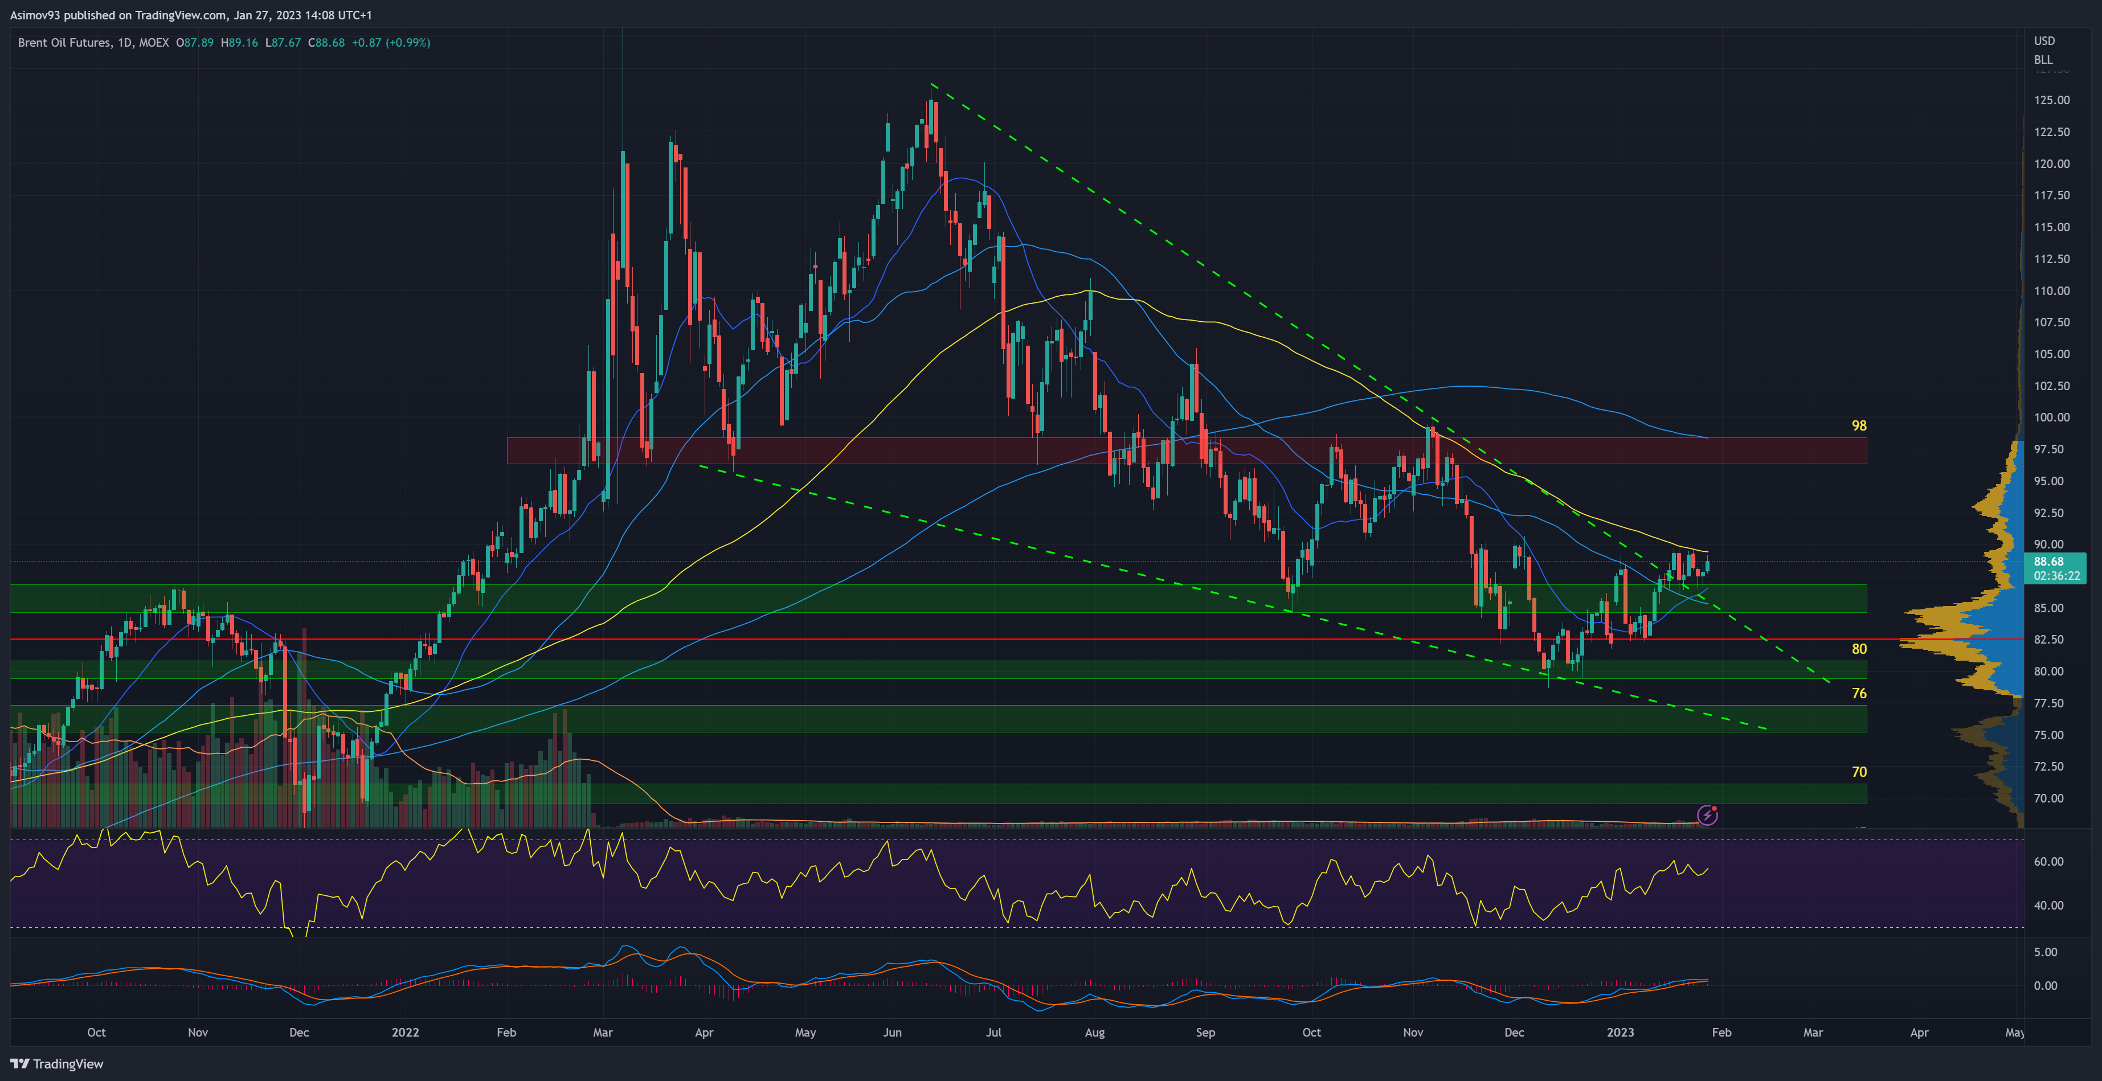The image size is (2102, 1081).
Task: Click the current price label 88.68
Action: tap(2048, 562)
